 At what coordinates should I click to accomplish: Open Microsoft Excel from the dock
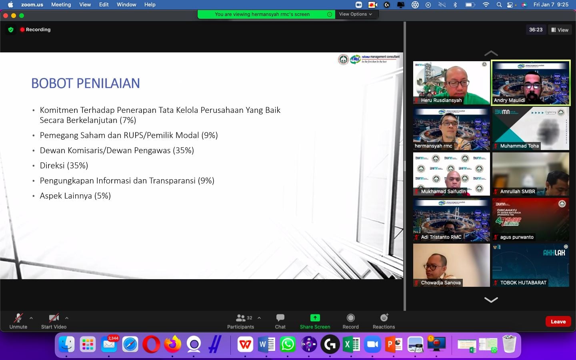pyautogui.click(x=351, y=344)
